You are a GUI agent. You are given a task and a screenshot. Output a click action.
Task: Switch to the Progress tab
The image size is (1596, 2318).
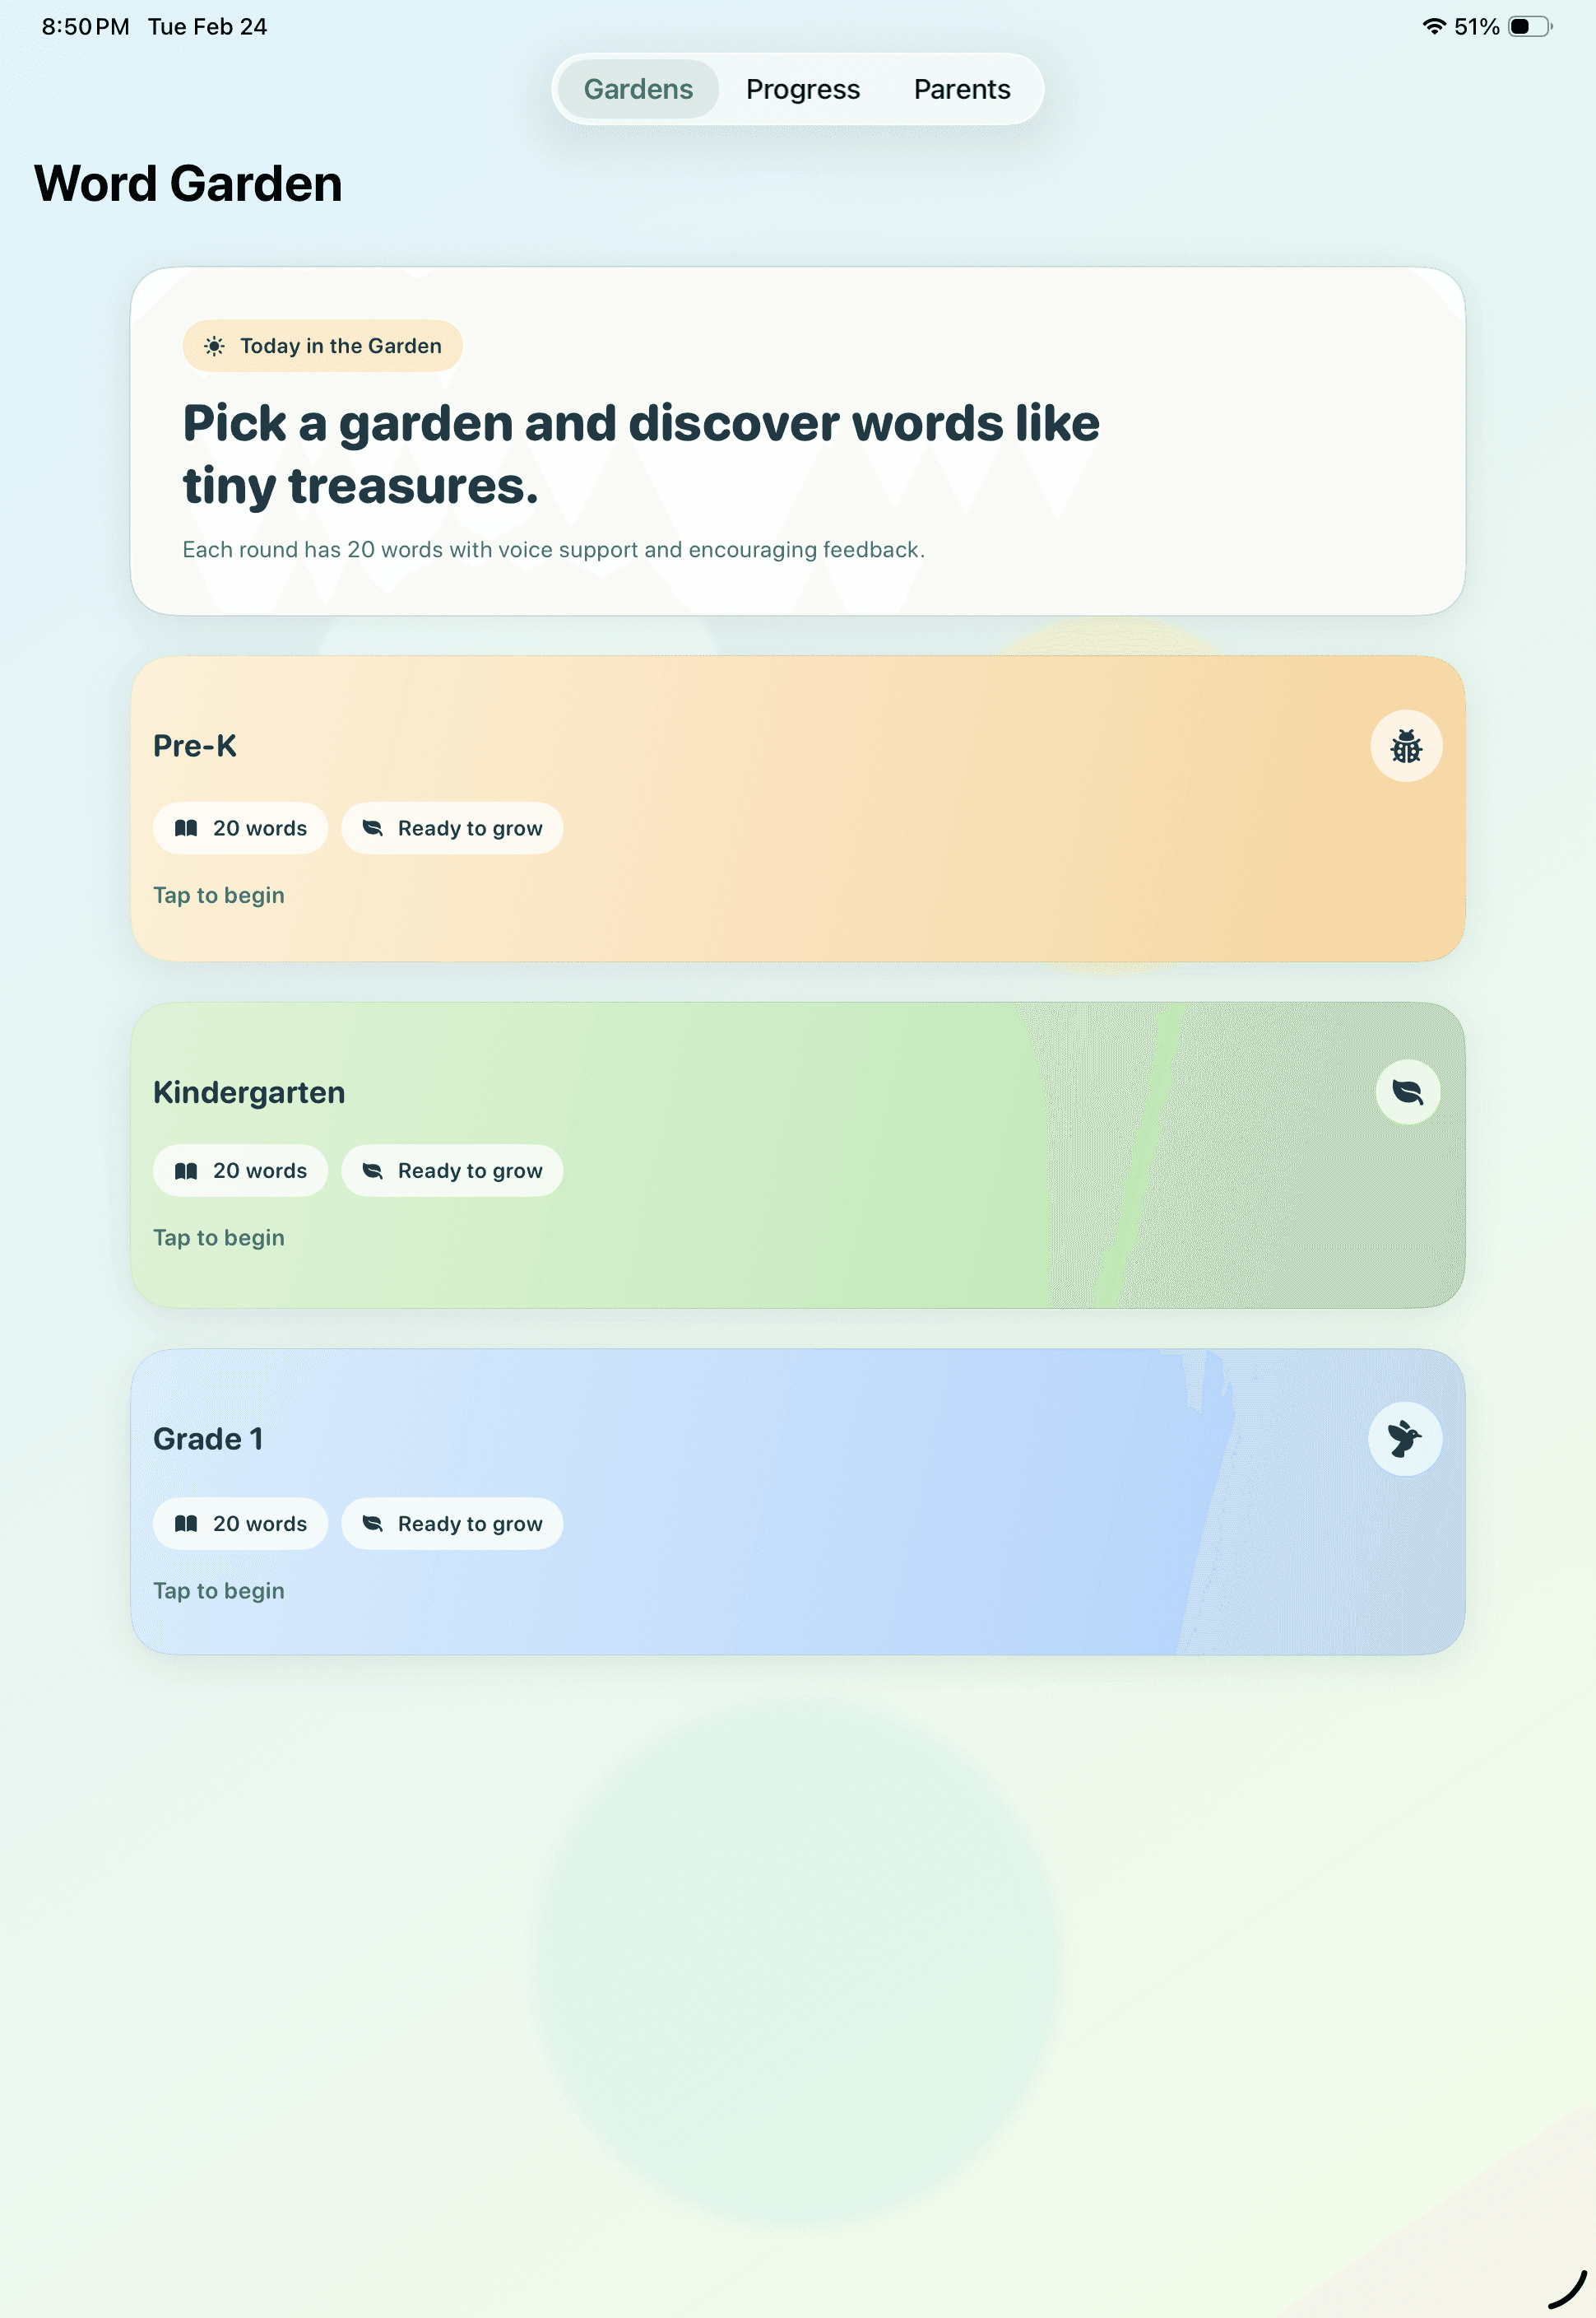[x=802, y=88]
